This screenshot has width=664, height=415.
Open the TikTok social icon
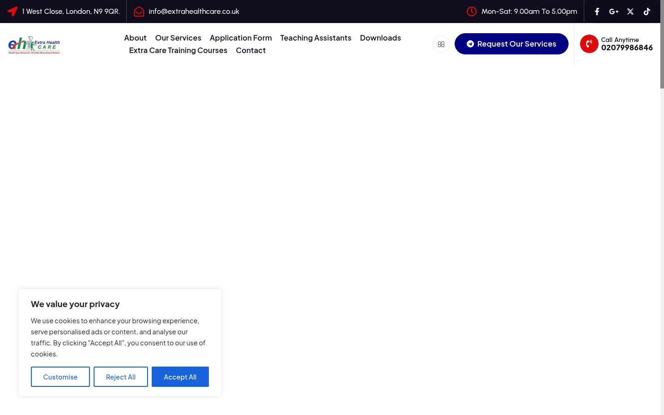(647, 12)
